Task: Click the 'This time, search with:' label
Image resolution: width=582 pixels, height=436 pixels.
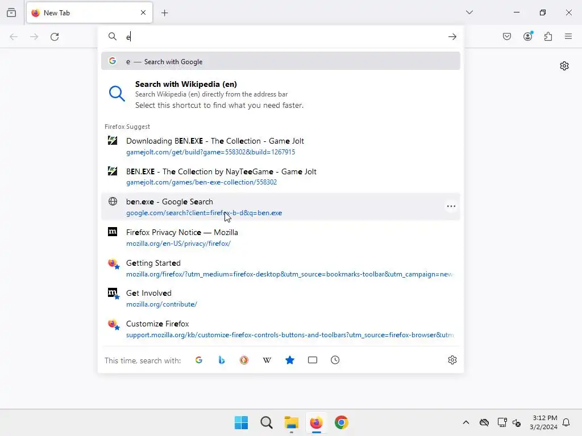Action: (x=143, y=360)
